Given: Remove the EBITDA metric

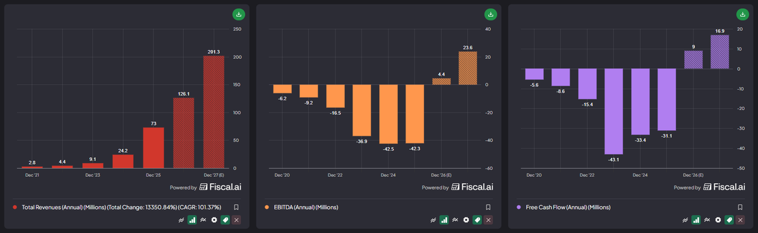Looking at the screenshot, I should [488, 220].
